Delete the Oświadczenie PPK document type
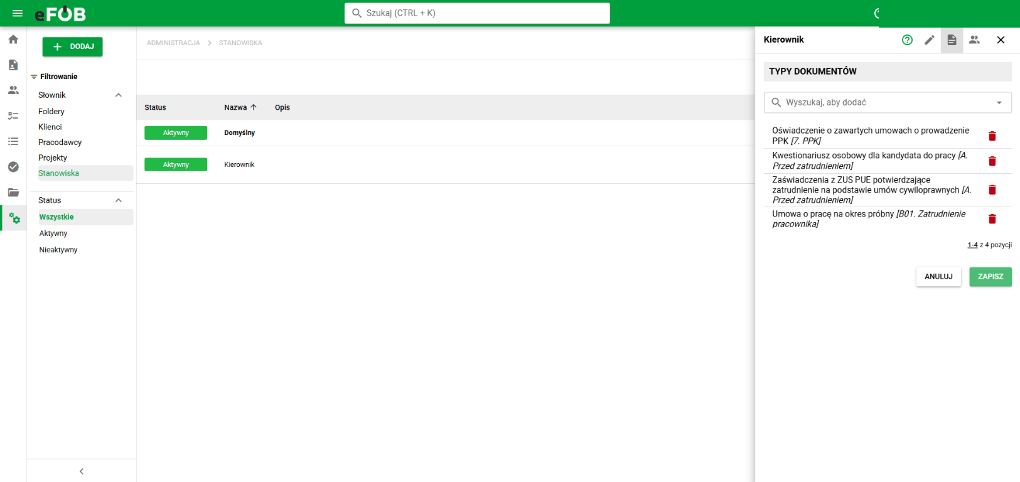The width and height of the screenshot is (1020, 482). click(992, 136)
